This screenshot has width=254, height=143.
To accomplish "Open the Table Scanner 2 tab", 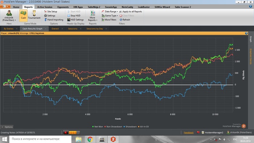I will point(183,7).
